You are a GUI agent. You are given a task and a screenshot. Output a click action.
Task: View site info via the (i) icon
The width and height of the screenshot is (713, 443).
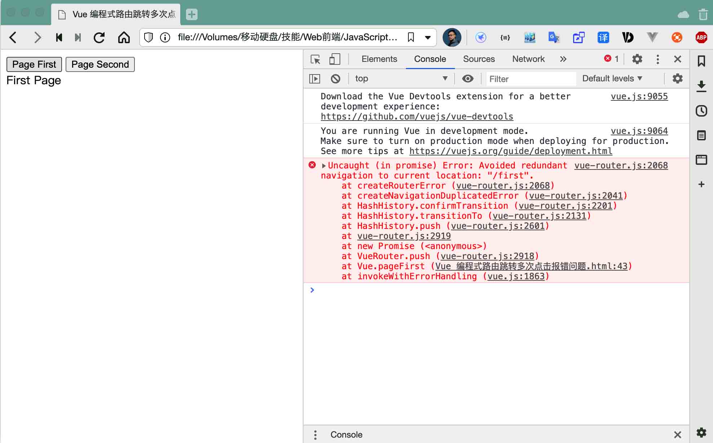[x=165, y=37]
